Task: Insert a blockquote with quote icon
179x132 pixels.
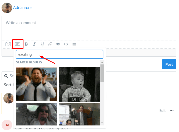Action: point(58,44)
